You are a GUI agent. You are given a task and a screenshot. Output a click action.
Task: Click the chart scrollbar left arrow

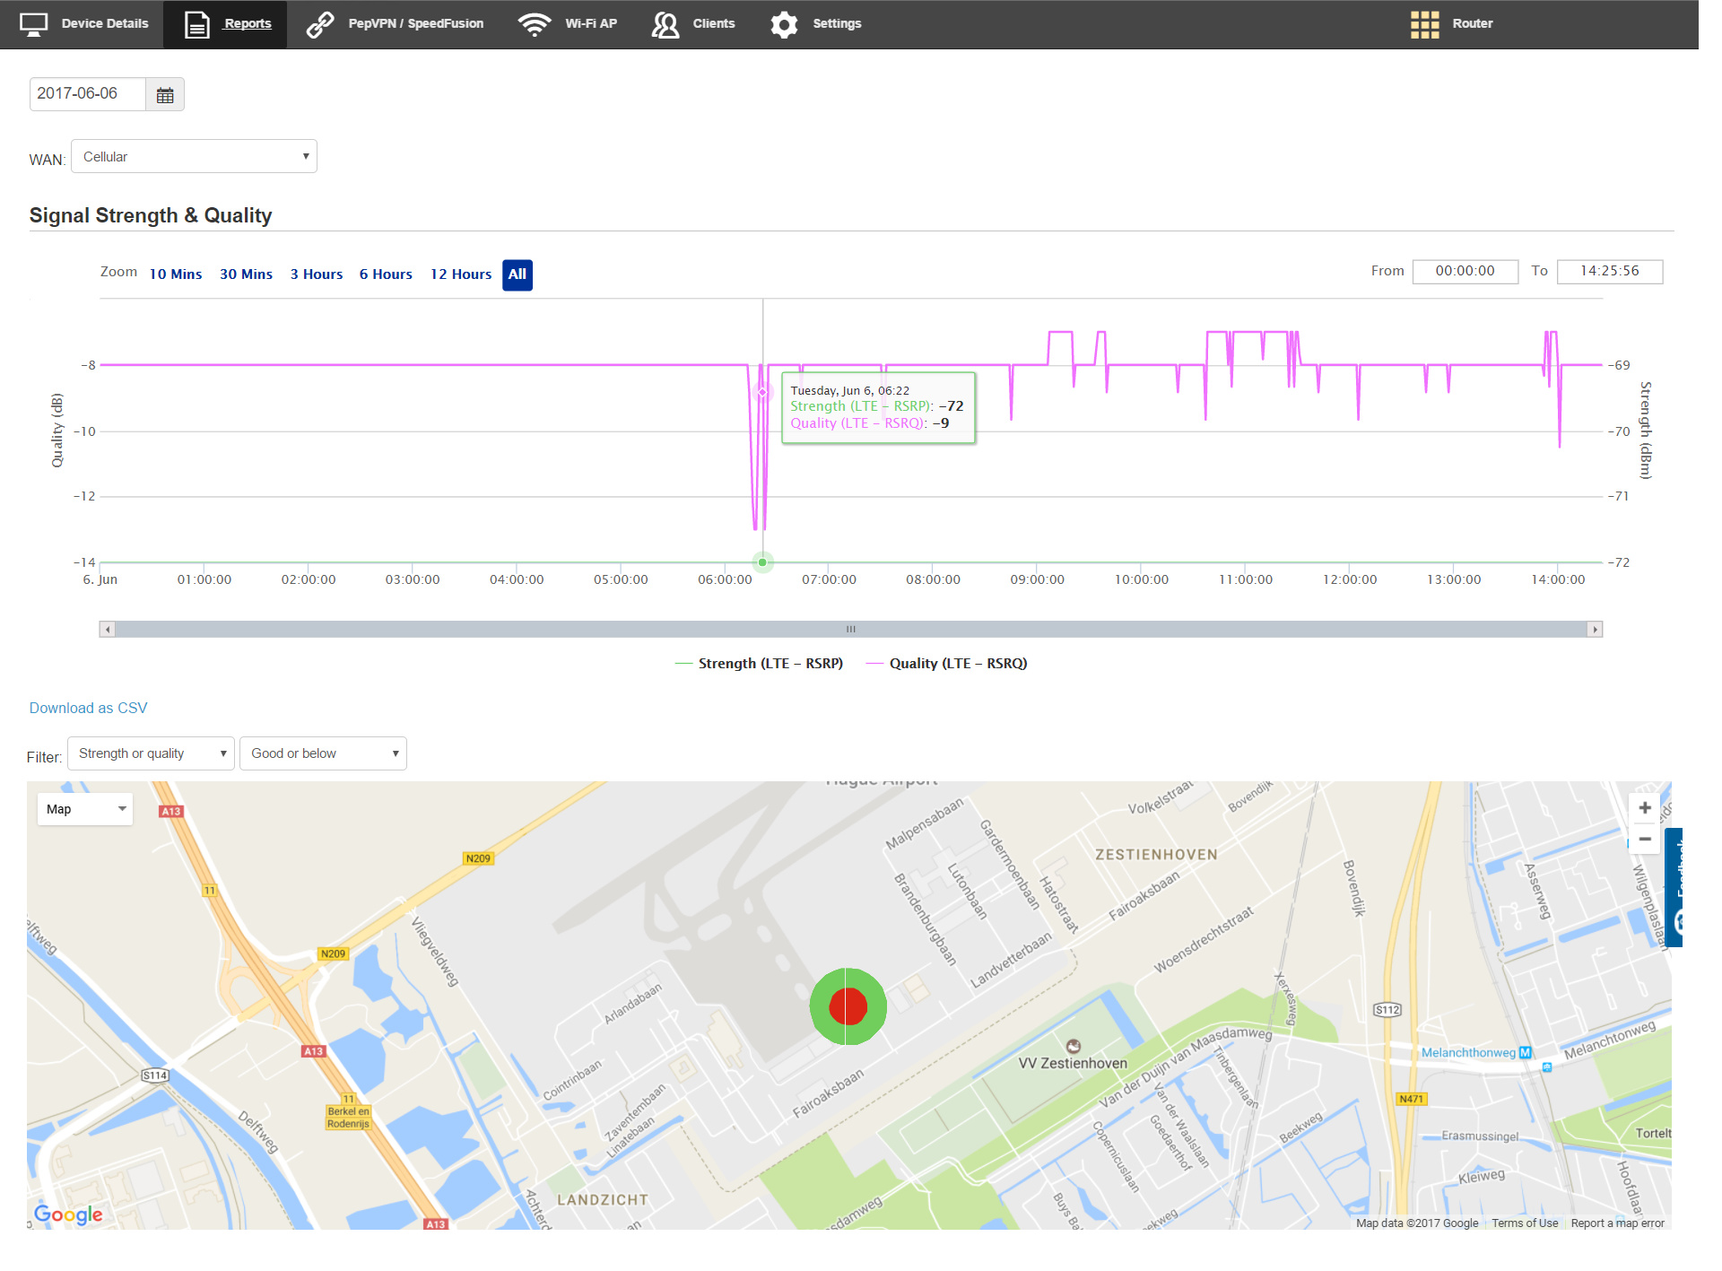click(x=108, y=630)
